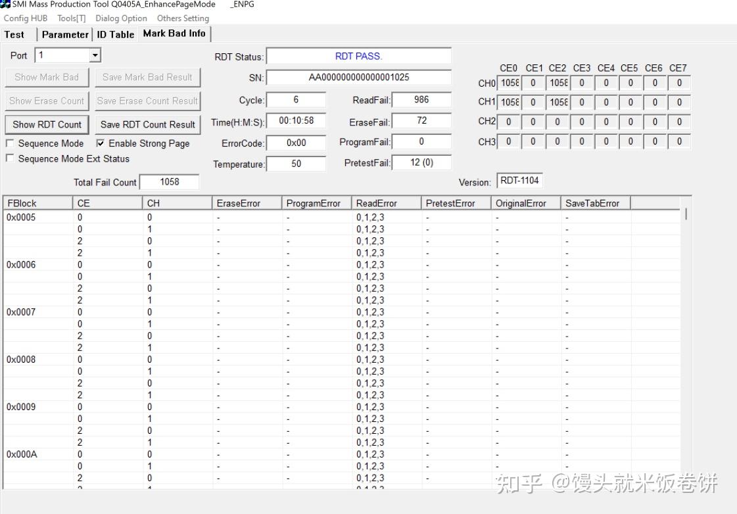This screenshot has height=514, width=737.
Task: Click the ReadError column header
Action: click(387, 204)
